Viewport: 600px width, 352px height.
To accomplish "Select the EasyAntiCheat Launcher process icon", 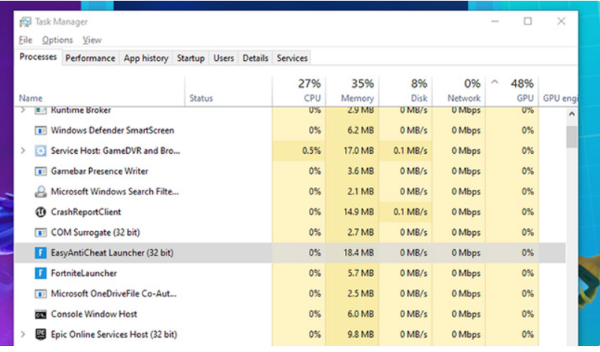I will click(40, 253).
